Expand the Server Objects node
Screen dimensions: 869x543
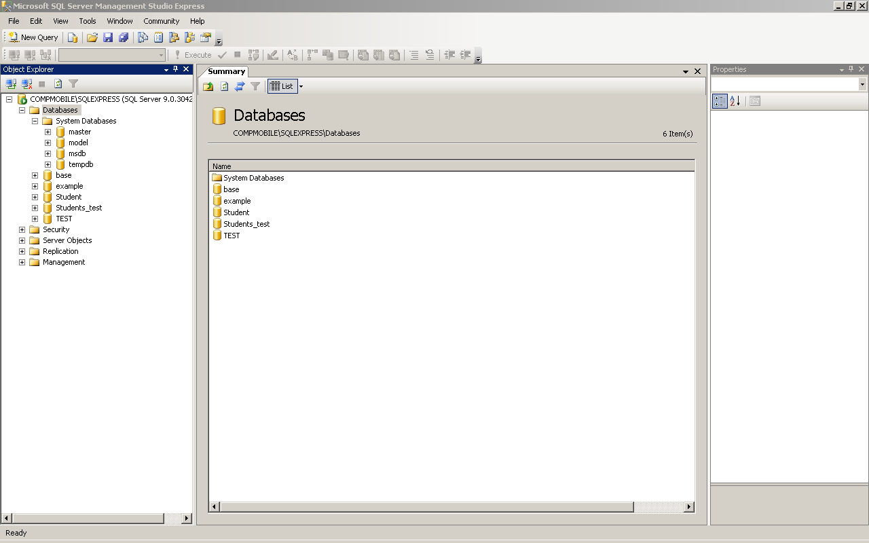22,240
